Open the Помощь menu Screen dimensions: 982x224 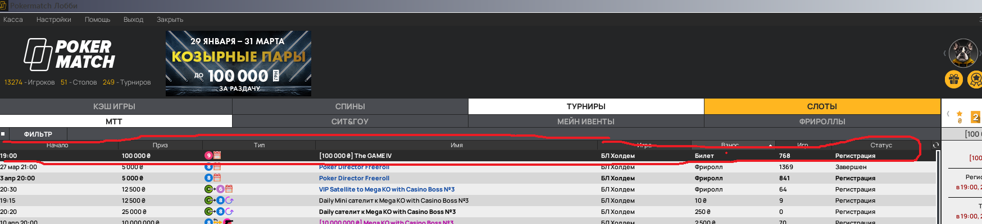point(97,20)
